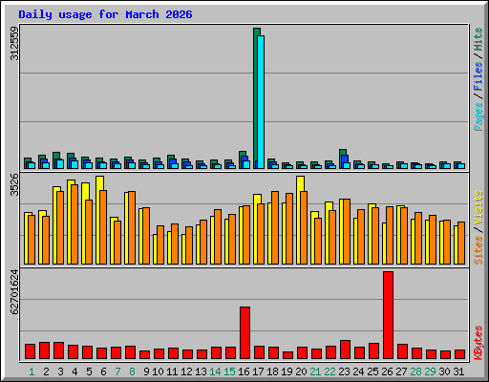Select the Pages legend label
489x382 pixels.
[x=478, y=117]
